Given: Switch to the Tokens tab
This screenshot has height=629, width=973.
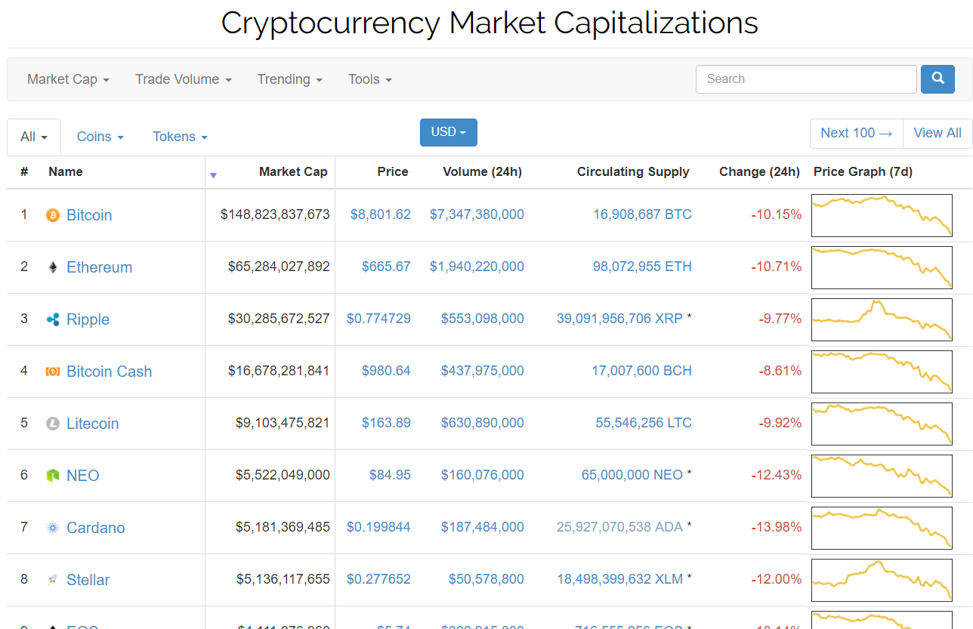Looking at the screenshot, I should pyautogui.click(x=180, y=137).
